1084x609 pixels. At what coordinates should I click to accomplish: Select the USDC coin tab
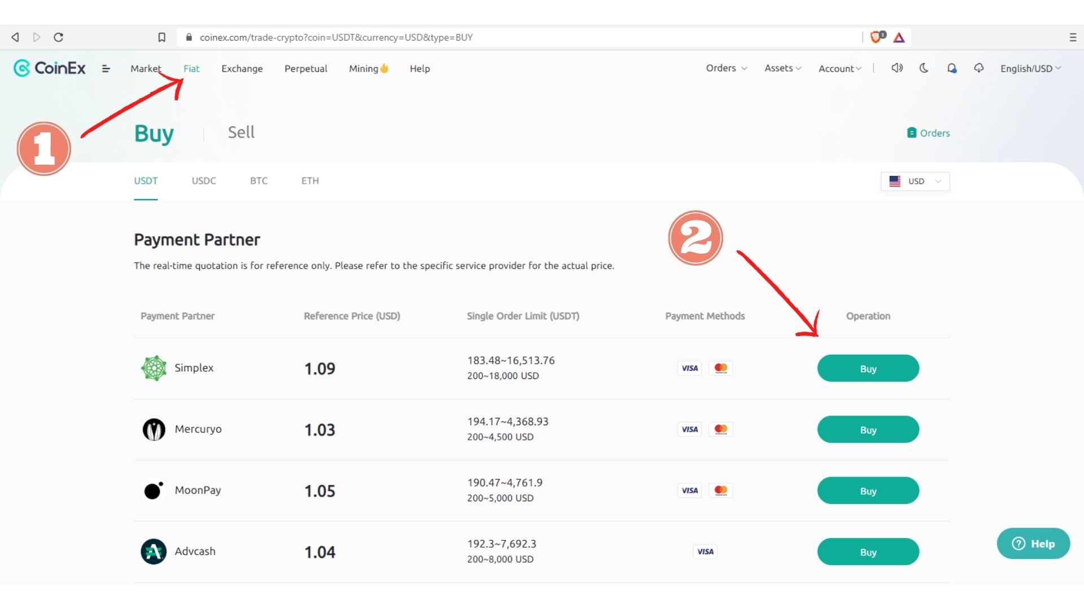pos(204,181)
